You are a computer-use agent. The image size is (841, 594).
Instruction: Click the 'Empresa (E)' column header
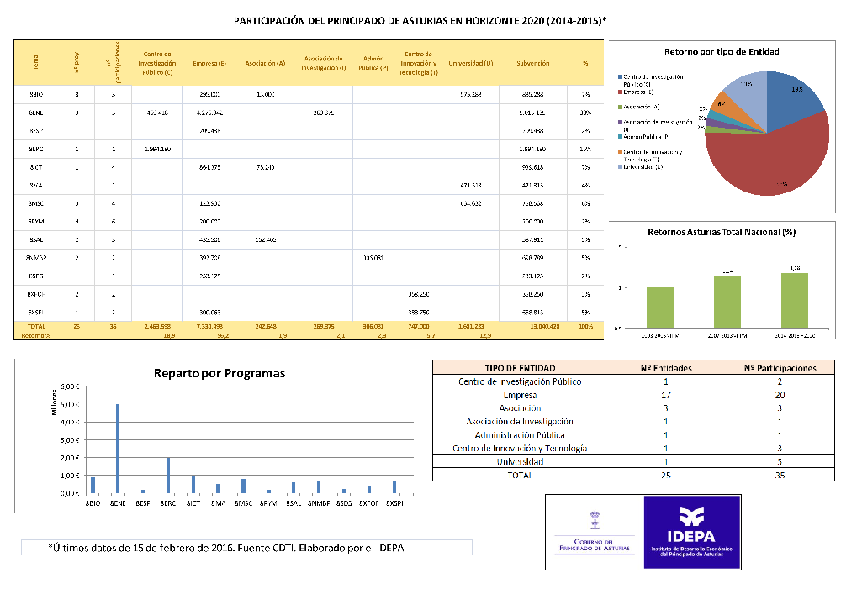pos(209,63)
